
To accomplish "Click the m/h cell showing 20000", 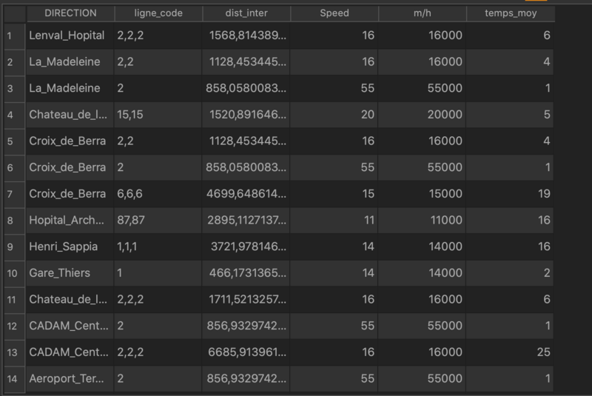I will click(422, 115).
